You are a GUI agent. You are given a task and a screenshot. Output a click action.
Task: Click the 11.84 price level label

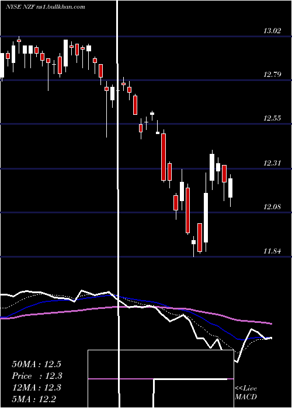pyautogui.click(x=272, y=251)
